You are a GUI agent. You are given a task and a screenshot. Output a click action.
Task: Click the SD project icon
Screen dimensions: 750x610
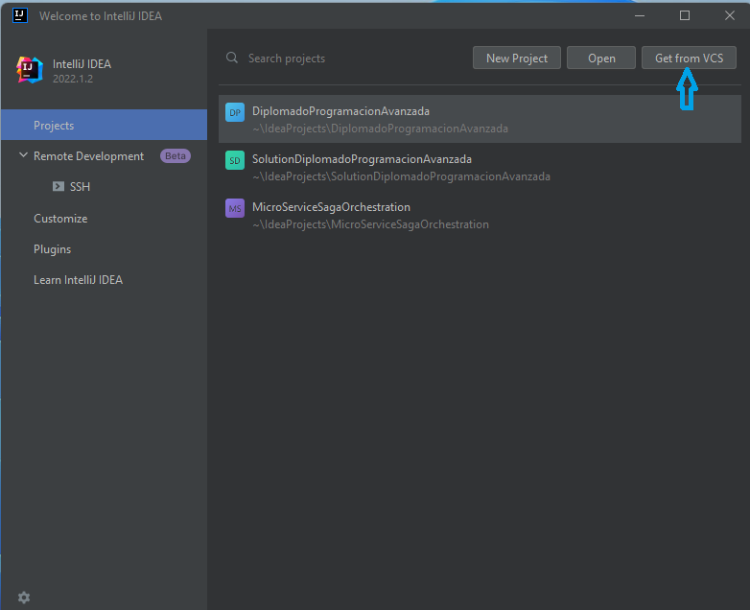pos(235,160)
